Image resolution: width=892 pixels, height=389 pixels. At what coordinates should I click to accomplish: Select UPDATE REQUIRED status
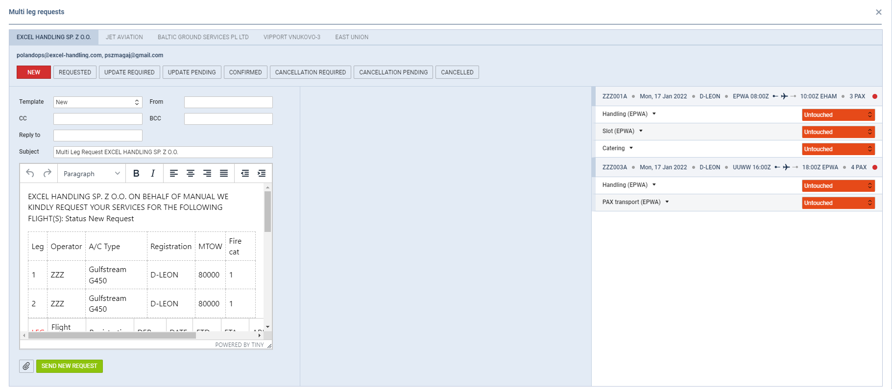coord(129,72)
